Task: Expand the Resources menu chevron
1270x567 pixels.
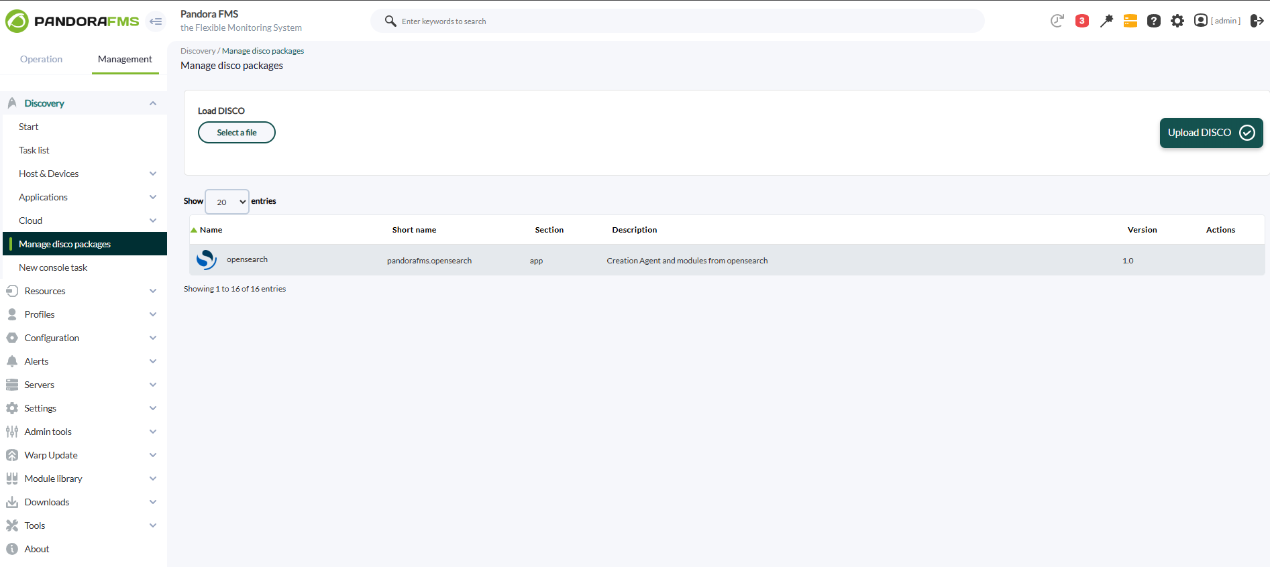Action: point(153,291)
